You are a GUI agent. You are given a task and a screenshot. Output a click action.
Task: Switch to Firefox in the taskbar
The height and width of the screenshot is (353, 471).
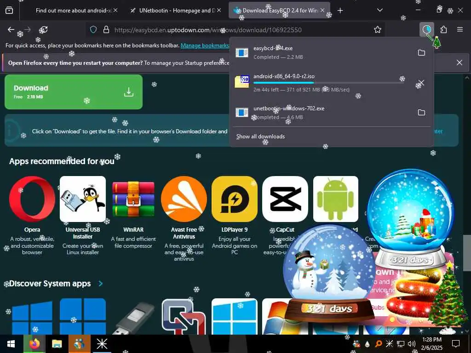click(x=34, y=344)
